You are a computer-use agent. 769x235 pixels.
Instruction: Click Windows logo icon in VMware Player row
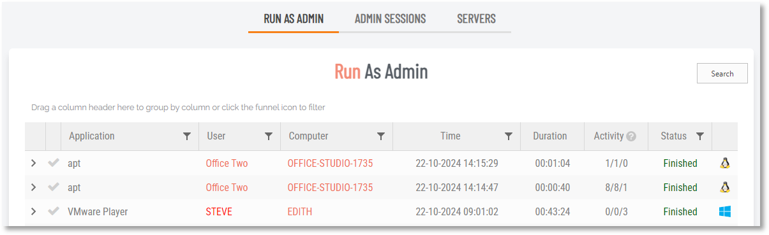pos(724,211)
